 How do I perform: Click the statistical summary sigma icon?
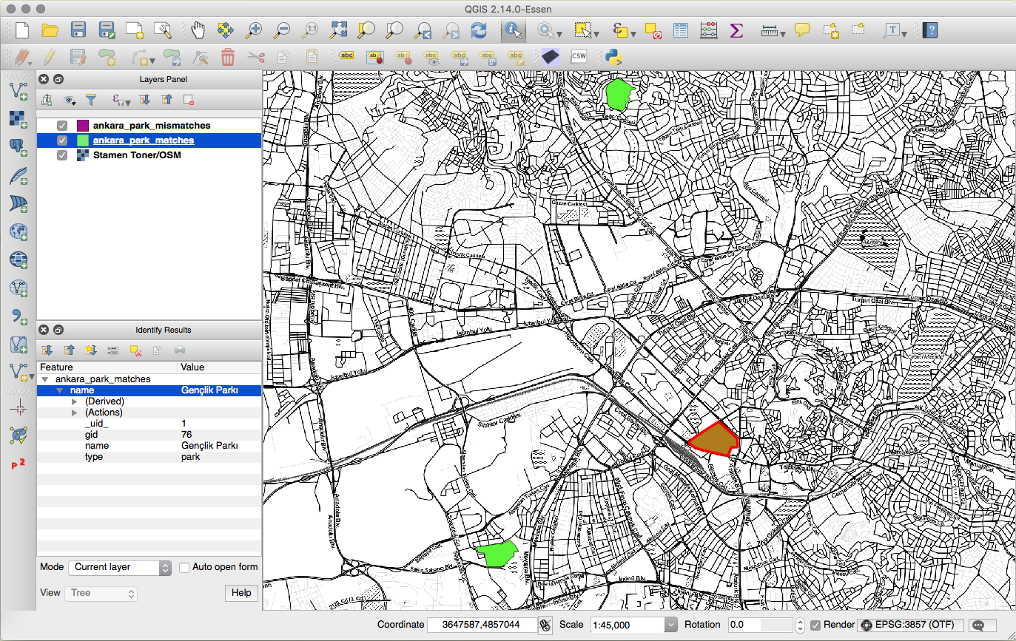pyautogui.click(x=736, y=30)
